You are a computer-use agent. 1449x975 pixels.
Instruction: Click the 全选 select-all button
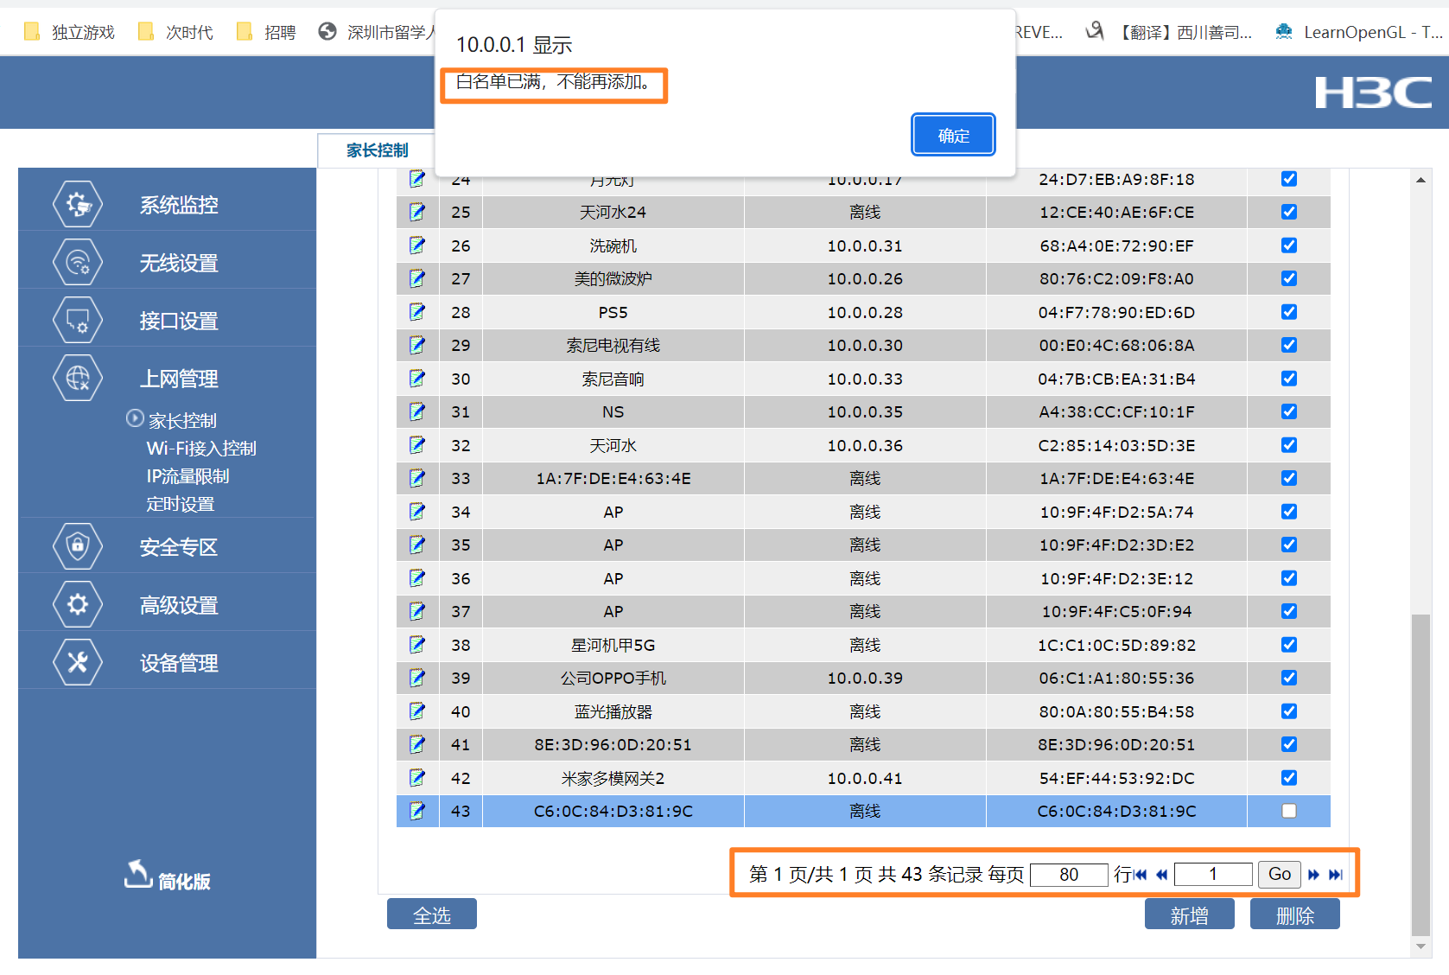pos(432,914)
